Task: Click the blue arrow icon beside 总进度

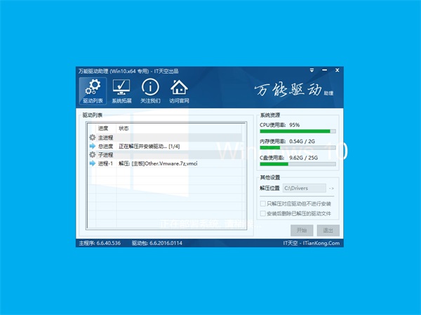Action: click(x=92, y=146)
